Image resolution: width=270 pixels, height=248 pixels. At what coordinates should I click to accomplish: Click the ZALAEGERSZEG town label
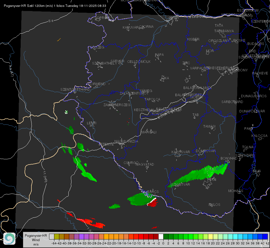(117, 105)
